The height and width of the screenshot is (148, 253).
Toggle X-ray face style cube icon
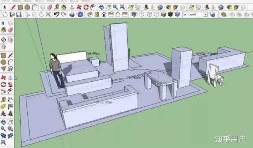pos(134,15)
